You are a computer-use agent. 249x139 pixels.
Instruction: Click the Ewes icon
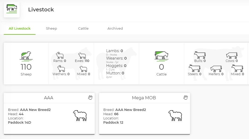[82, 56]
